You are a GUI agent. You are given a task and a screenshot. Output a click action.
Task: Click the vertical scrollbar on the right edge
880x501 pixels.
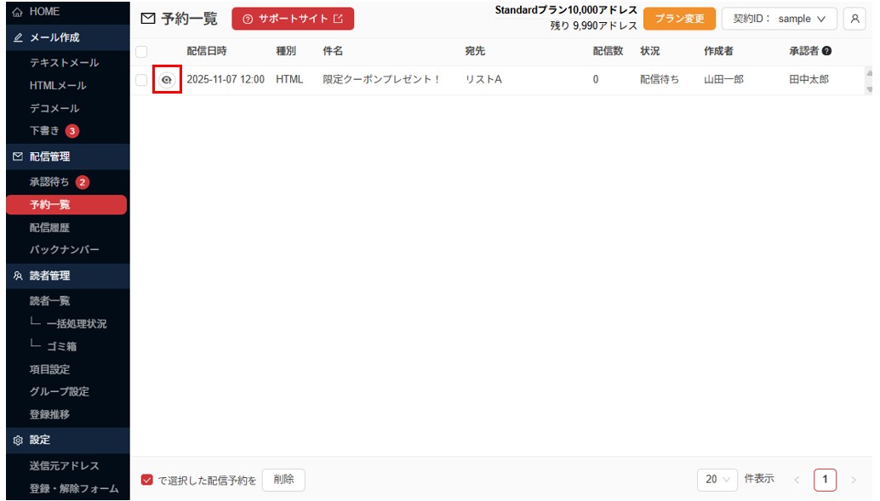coord(869,81)
